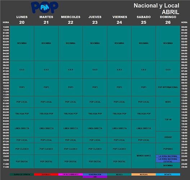This screenshot has width=190, height=180.
Task: Click the right-side 14:00 time label
Action: click(x=184, y=109)
